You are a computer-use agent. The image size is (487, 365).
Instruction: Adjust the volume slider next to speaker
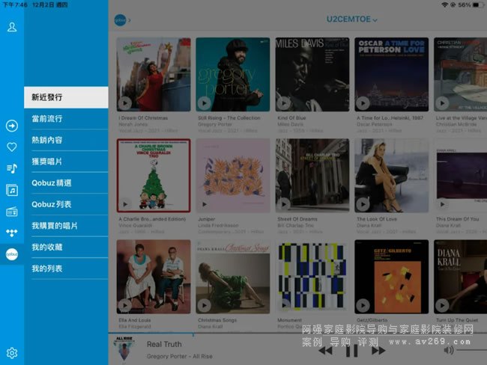(x=471, y=351)
